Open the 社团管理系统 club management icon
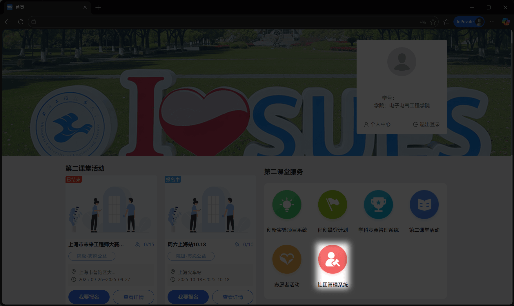Viewport: 514px width, 306px height. coord(333,259)
